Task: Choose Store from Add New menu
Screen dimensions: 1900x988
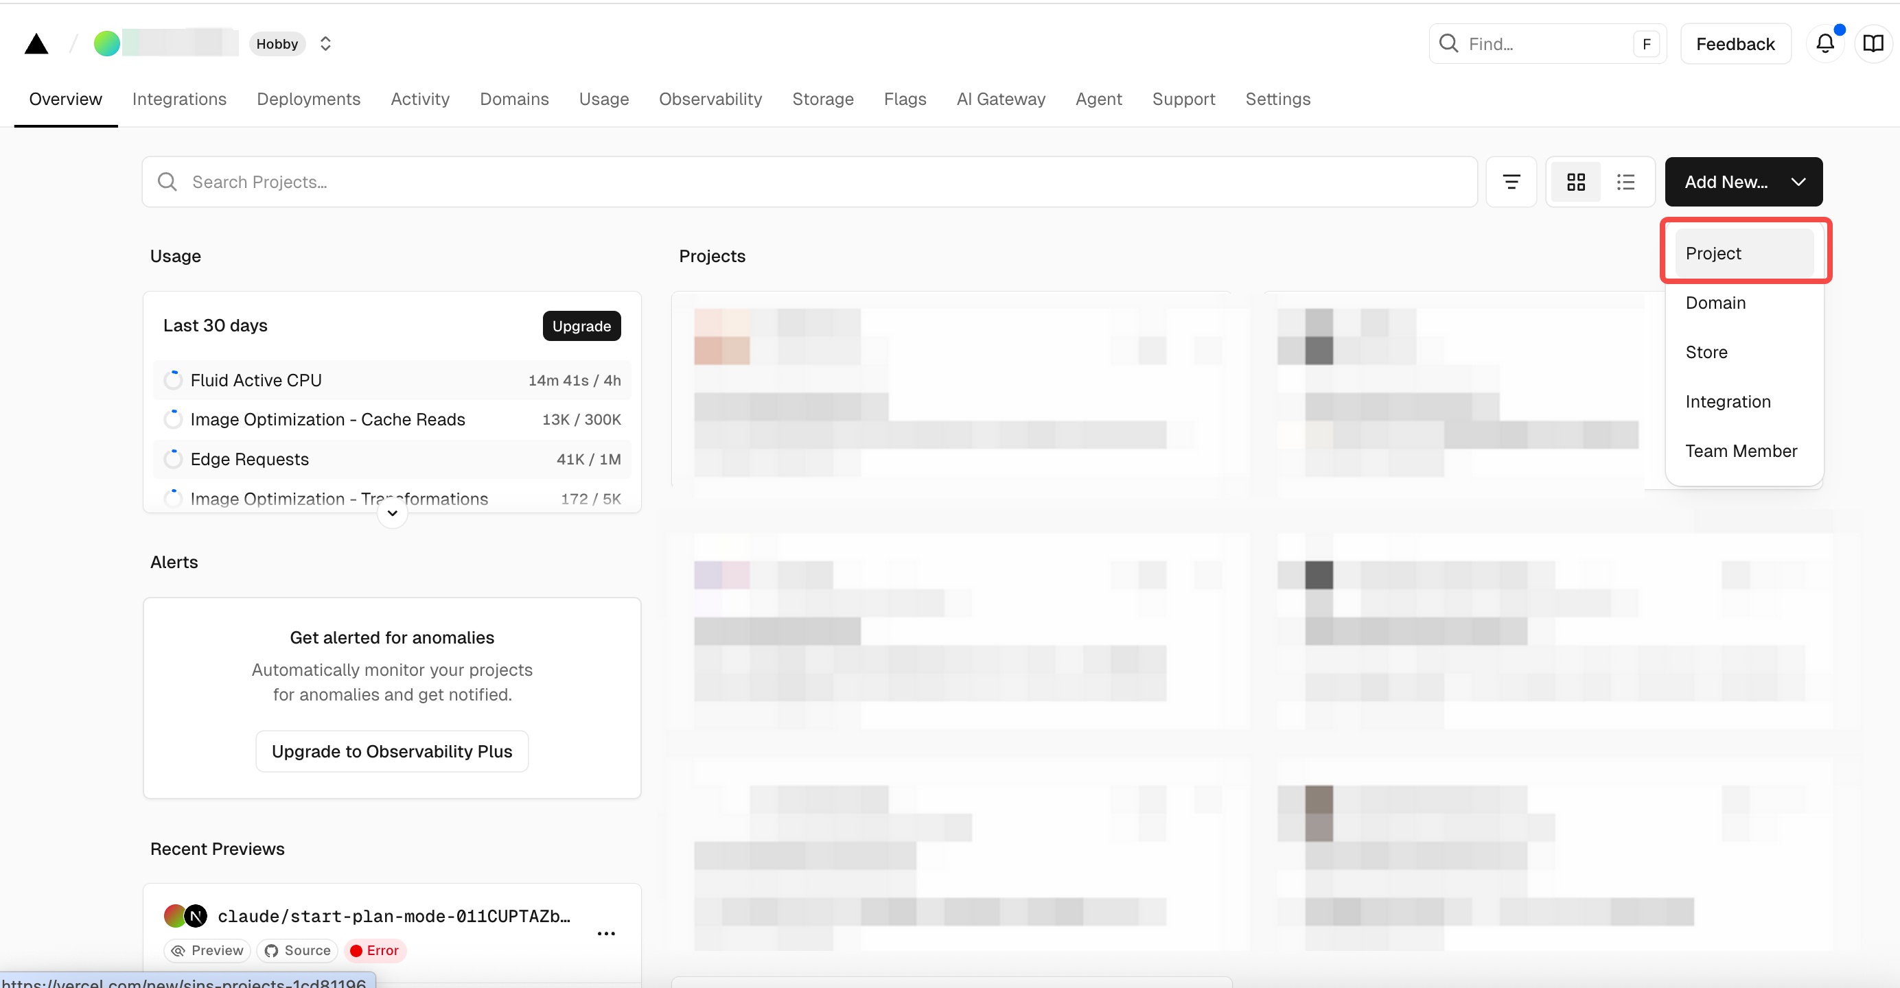Action: tap(1743, 352)
